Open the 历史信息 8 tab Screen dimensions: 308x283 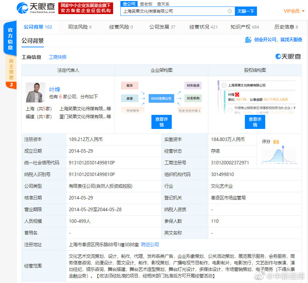coord(286,27)
